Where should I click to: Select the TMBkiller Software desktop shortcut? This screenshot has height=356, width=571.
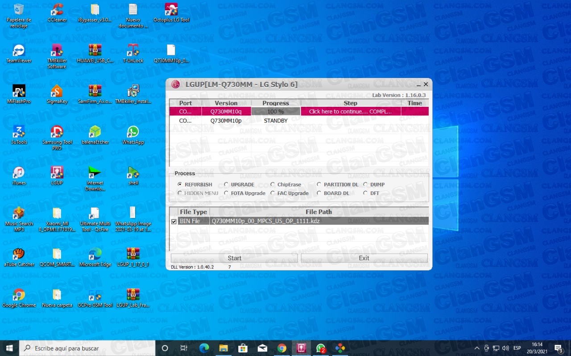pyautogui.click(x=57, y=56)
